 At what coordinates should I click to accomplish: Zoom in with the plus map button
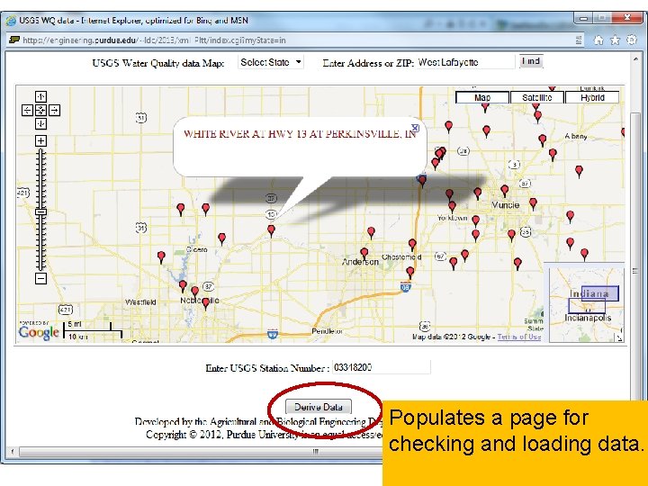coord(40,141)
